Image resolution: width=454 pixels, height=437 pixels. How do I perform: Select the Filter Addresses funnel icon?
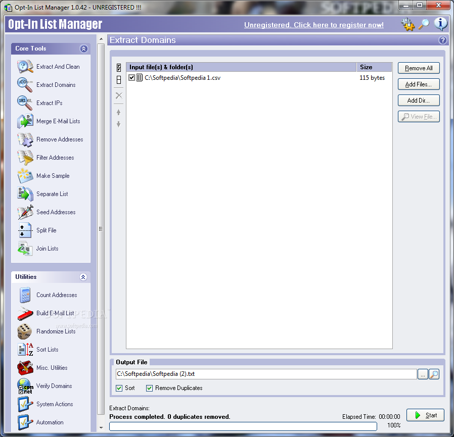(25, 158)
